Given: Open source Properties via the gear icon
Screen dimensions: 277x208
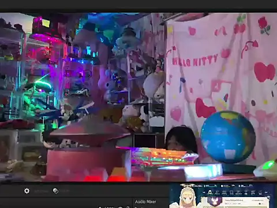Looking at the screenshot, I should point(27,191).
